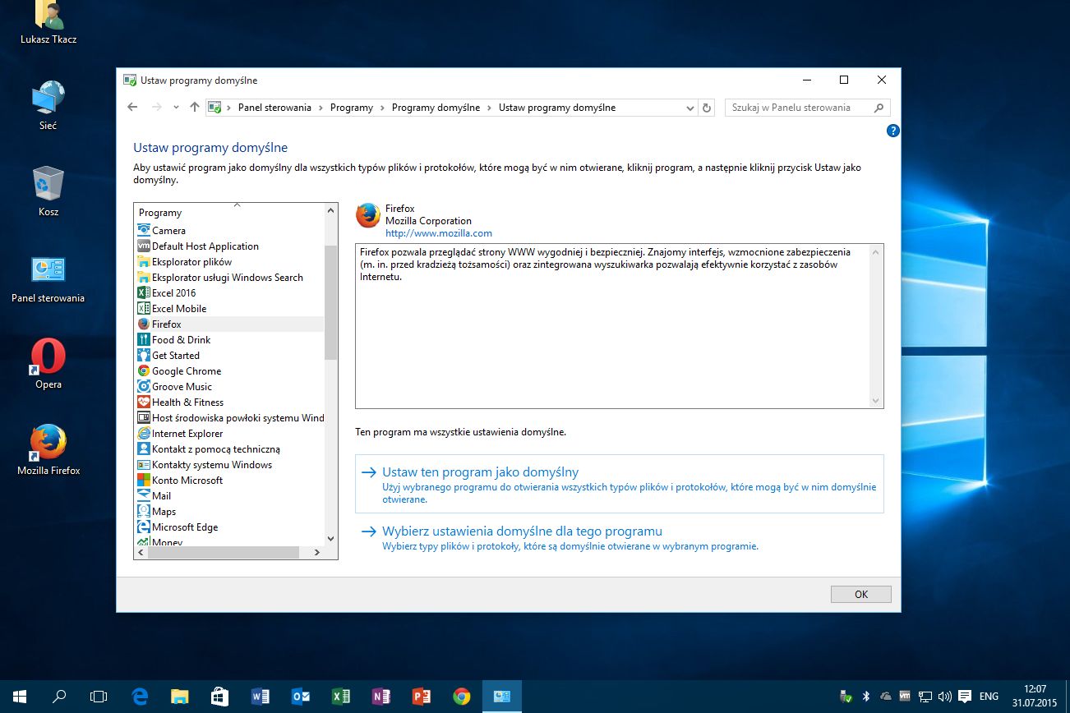Click the Back navigation arrow
This screenshot has width=1070, height=713.
click(x=132, y=108)
